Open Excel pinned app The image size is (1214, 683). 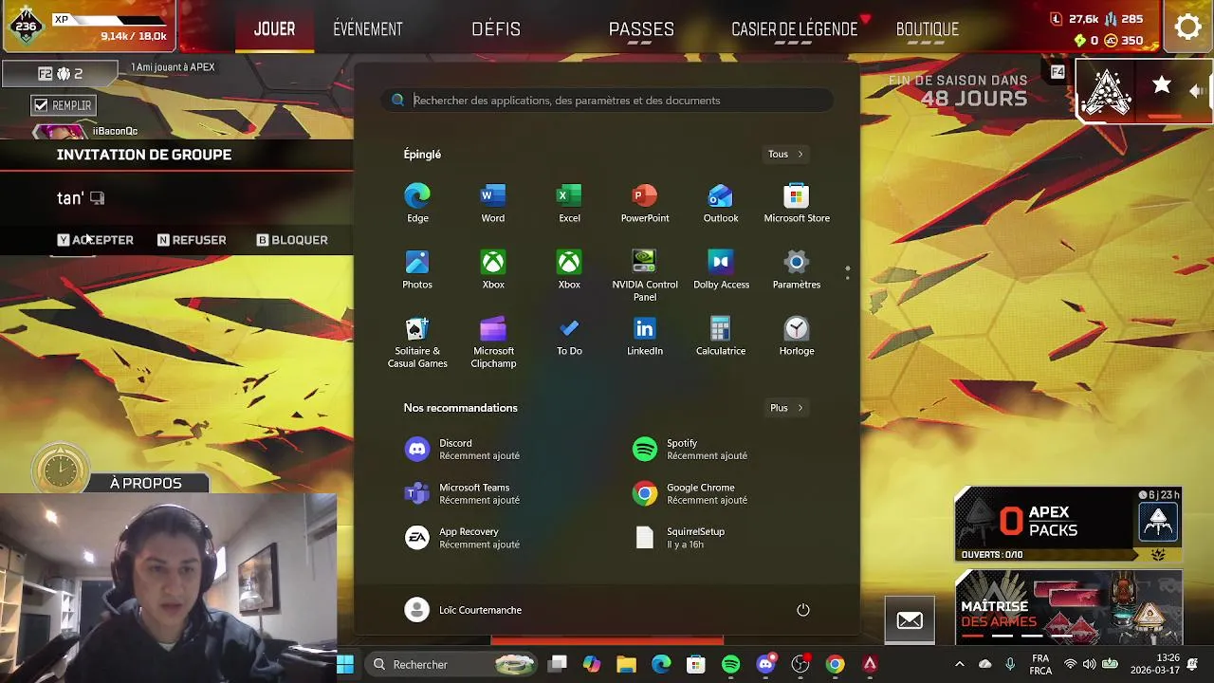tap(569, 203)
